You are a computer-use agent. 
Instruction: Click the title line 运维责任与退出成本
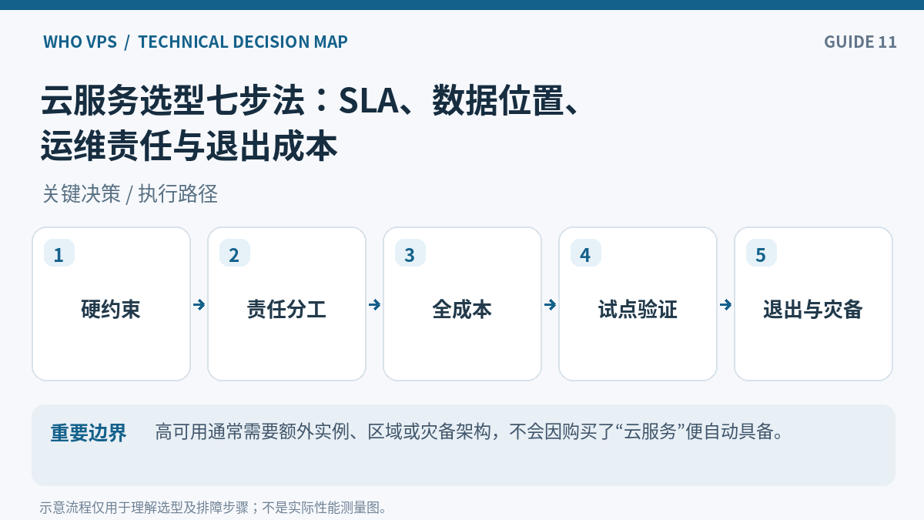189,146
